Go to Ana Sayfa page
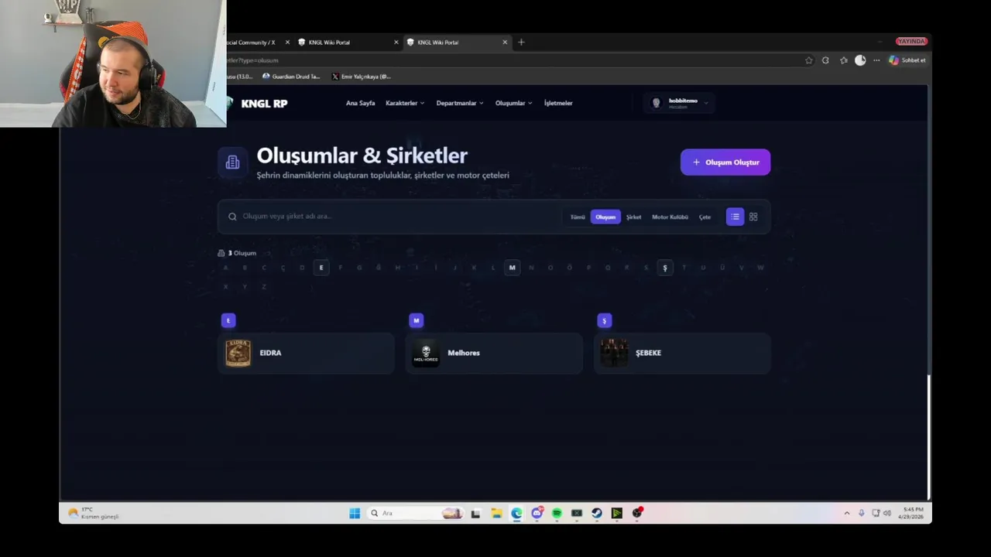Viewport: 991px width, 557px height. (x=360, y=103)
